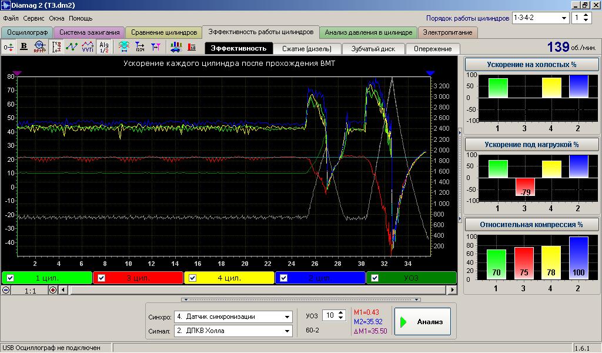Viewport: 602px width, 353px height.
Task: Click the side panel splitter arrows beside the graph
Action: 460,175
